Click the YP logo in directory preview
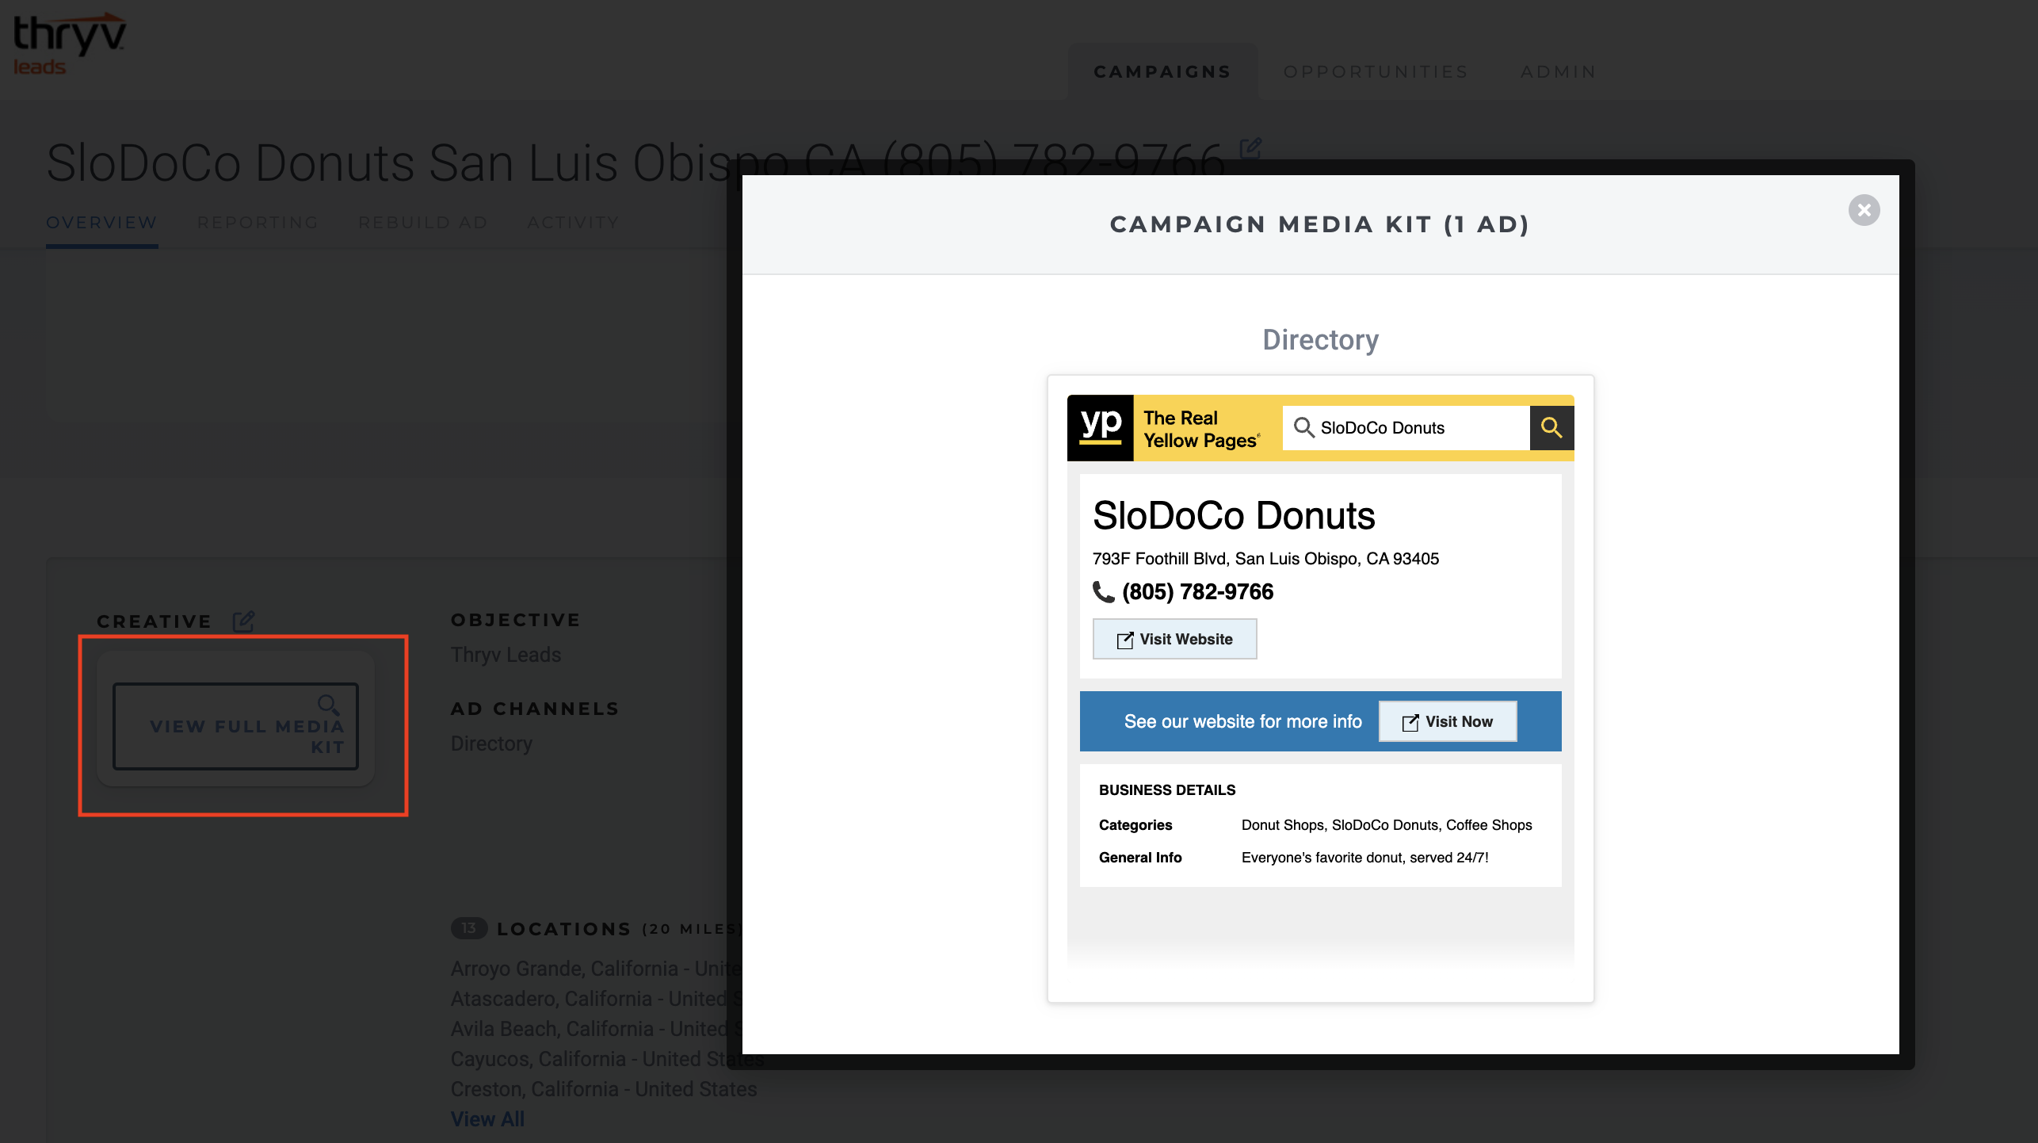Image resolution: width=2038 pixels, height=1143 pixels. pyautogui.click(x=1101, y=428)
